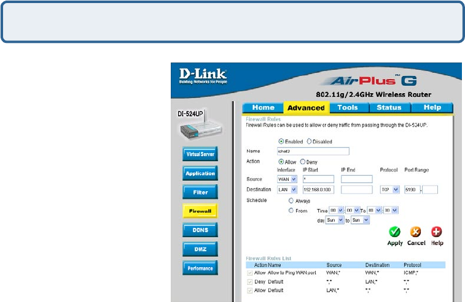Open the Source interface WAN dropdown
Image resolution: width=465 pixels, height=302 pixels.
287,179
